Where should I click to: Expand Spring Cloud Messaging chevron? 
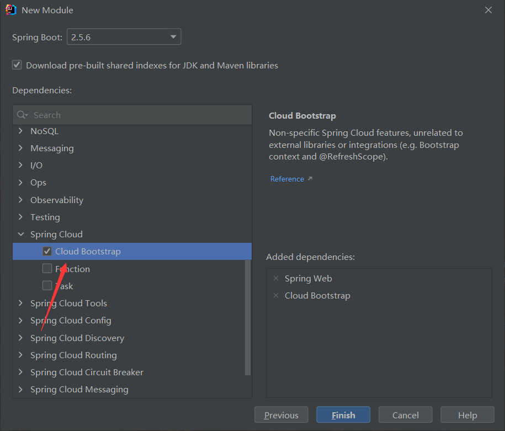20,390
